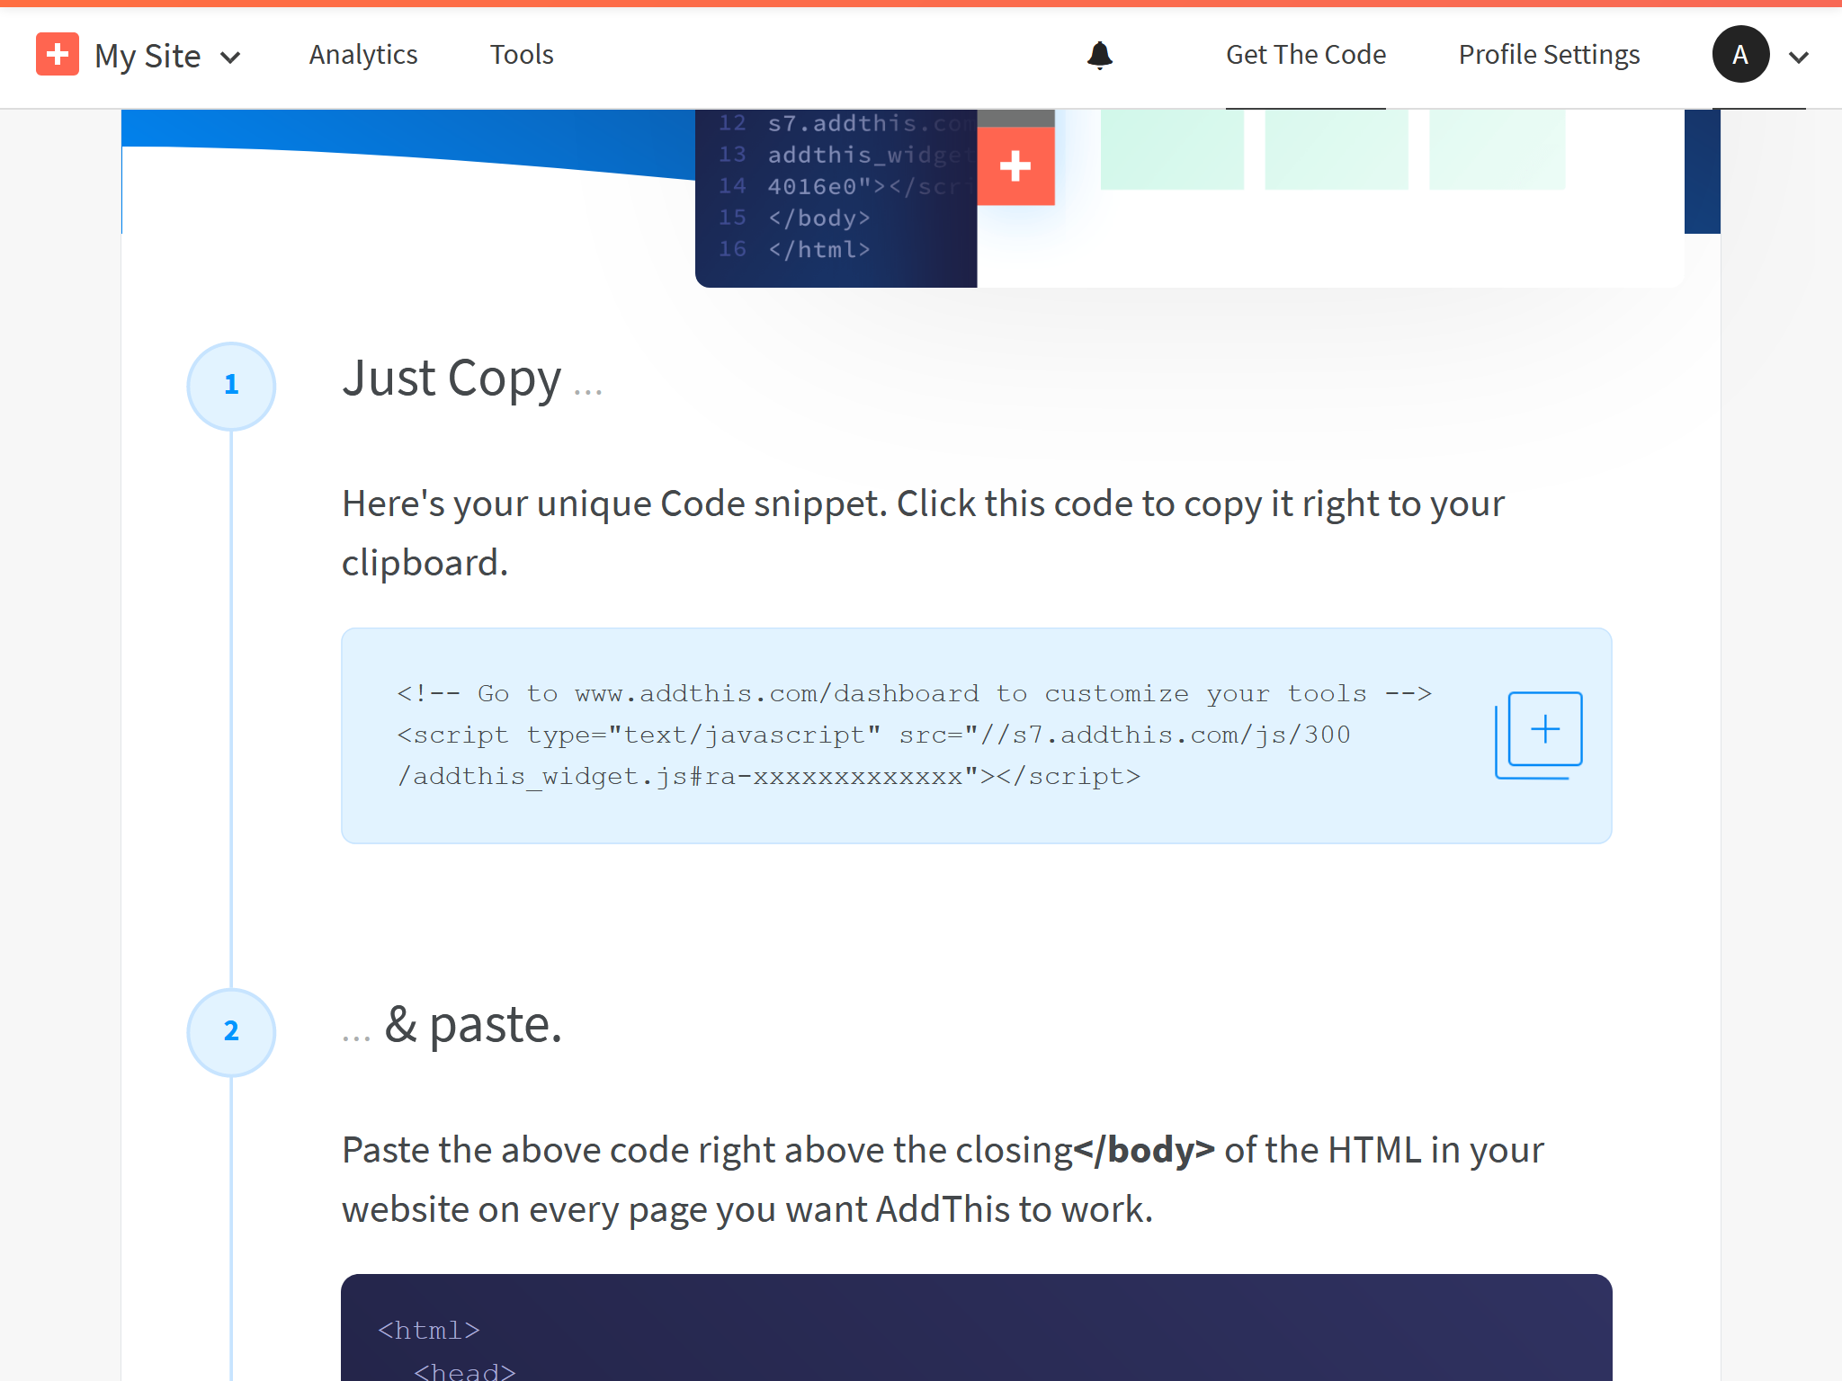Click the dark HTML example code block
Image resolution: width=1842 pixels, height=1381 pixels.
tap(976, 1327)
